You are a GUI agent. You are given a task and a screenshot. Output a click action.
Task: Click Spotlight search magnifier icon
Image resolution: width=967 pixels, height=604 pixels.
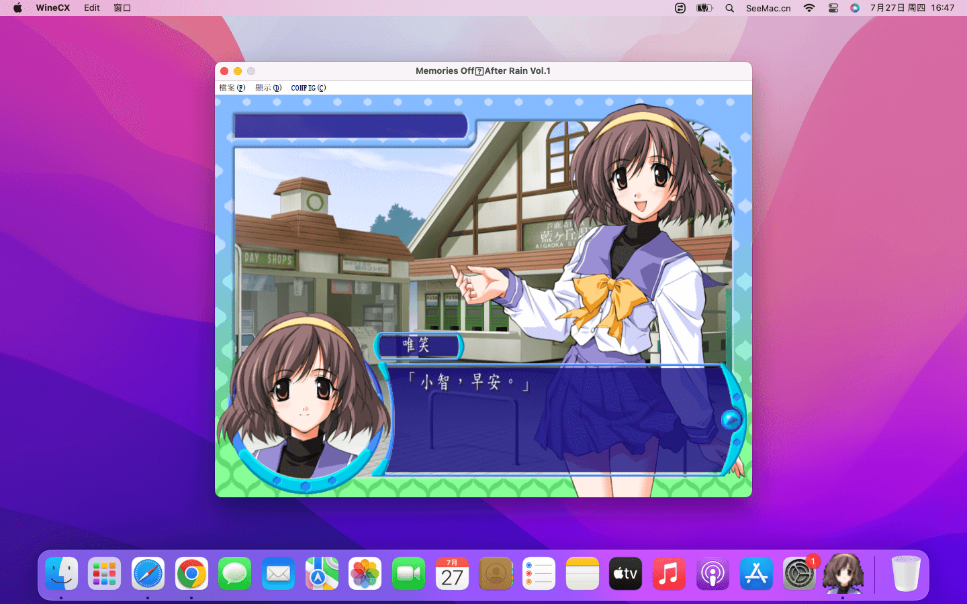coord(729,8)
